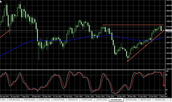Click the 1894.90 price scale label
The height and width of the screenshot is (102, 172).
pyautogui.click(x=169, y=5)
